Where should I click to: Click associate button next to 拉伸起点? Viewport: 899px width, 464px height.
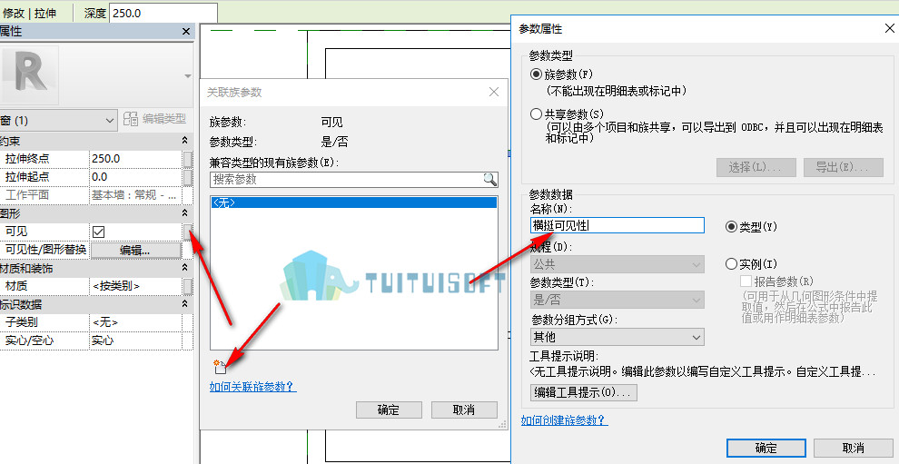187,177
